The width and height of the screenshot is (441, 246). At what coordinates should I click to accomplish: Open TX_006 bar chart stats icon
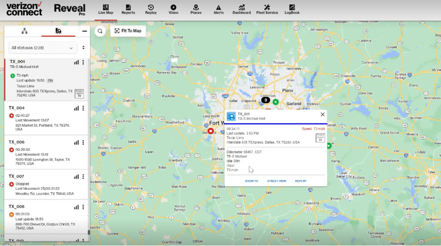click(76, 143)
